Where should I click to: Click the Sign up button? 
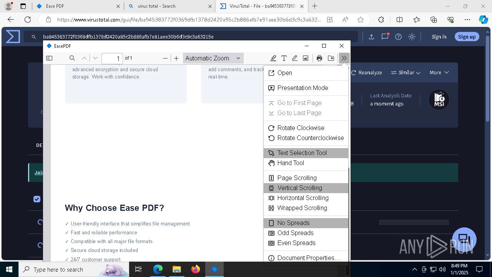[x=467, y=37]
